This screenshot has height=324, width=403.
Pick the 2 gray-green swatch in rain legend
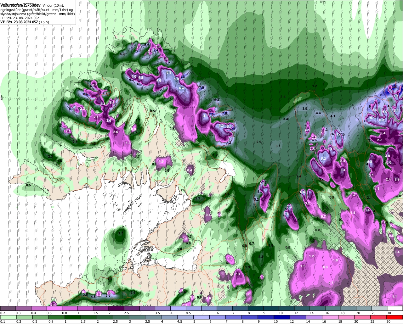(105, 317)
